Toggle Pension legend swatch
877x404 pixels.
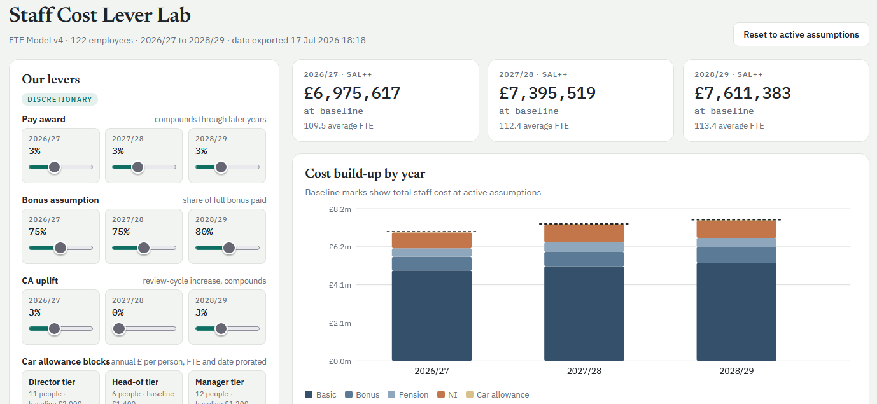coord(391,394)
